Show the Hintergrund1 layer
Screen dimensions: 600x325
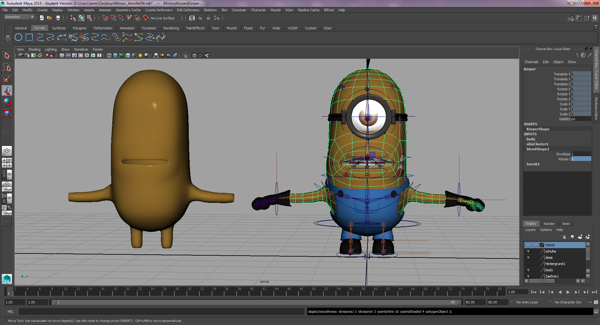tap(528, 264)
